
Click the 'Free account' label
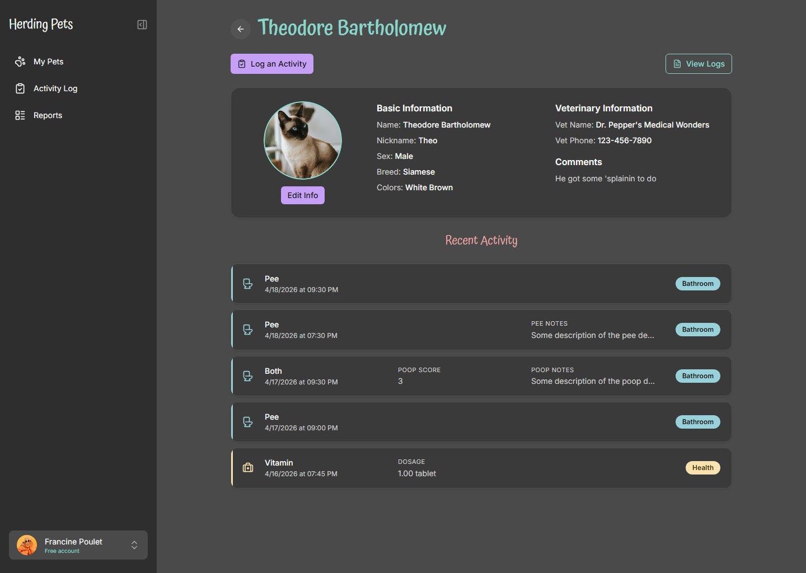(x=62, y=551)
